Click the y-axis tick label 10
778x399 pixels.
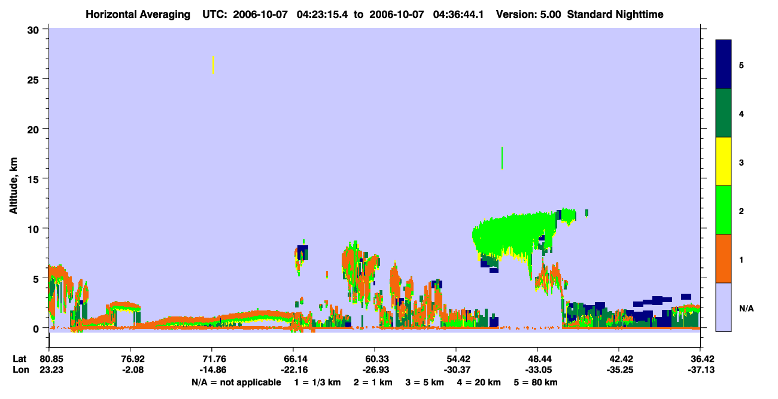coord(35,229)
